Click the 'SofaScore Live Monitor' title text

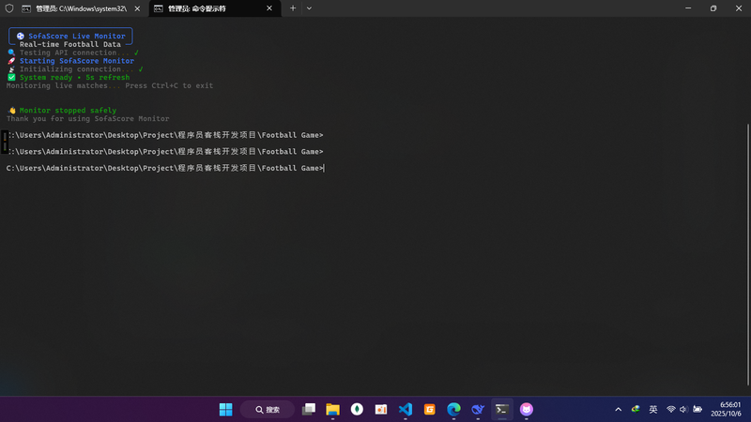[x=77, y=36]
